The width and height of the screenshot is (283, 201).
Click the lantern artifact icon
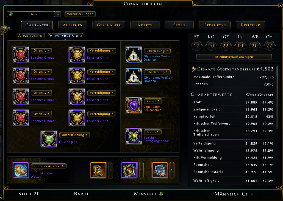(x=98, y=170)
